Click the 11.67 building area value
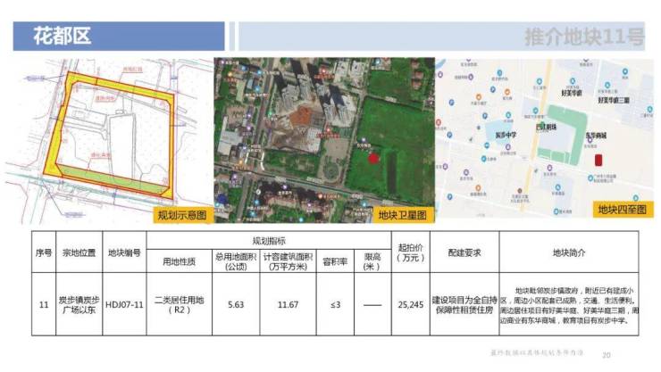The height and width of the screenshot is (372, 661). [x=288, y=304]
